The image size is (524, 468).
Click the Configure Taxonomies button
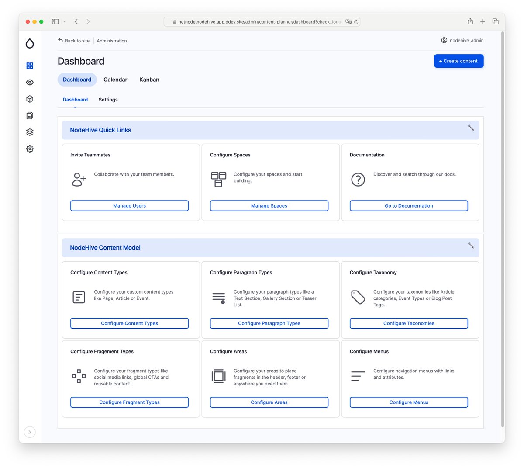point(409,323)
